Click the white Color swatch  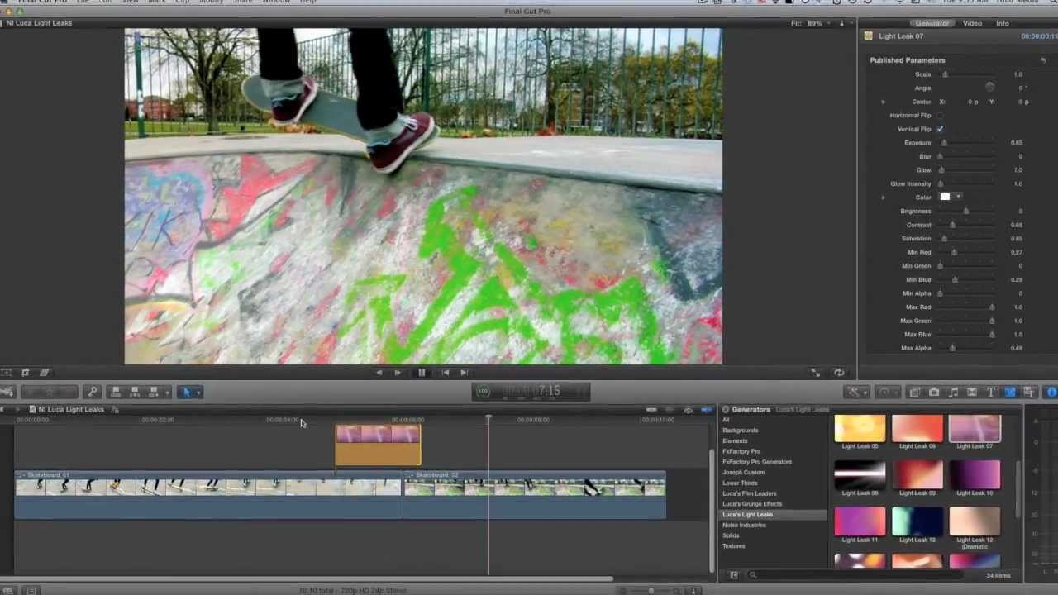(x=946, y=198)
